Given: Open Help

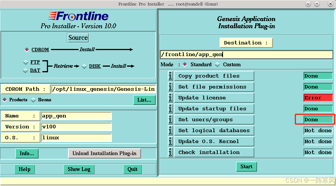Looking at the screenshot, I should point(25,169).
